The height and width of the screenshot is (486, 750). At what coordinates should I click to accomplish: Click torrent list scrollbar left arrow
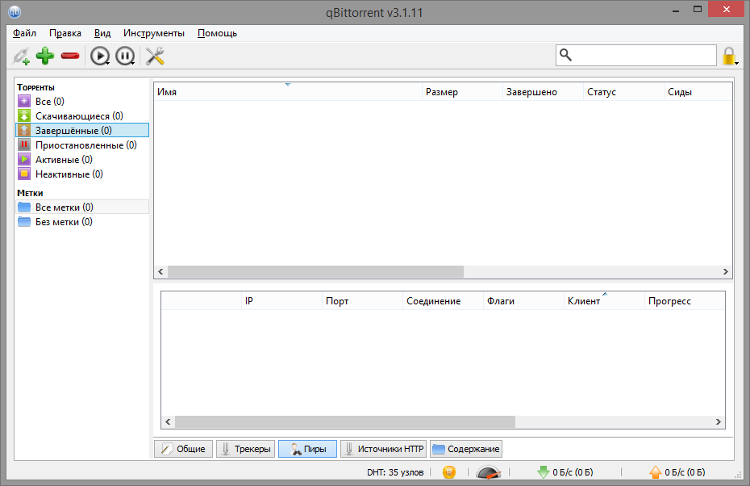[x=160, y=271]
